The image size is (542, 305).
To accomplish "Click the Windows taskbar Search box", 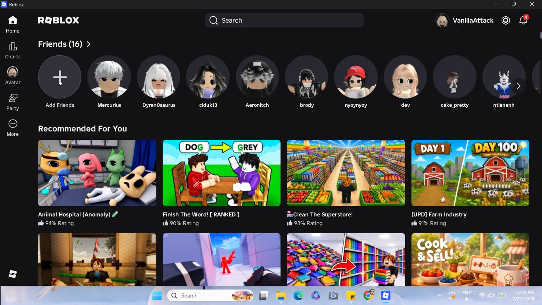I will [x=211, y=295].
